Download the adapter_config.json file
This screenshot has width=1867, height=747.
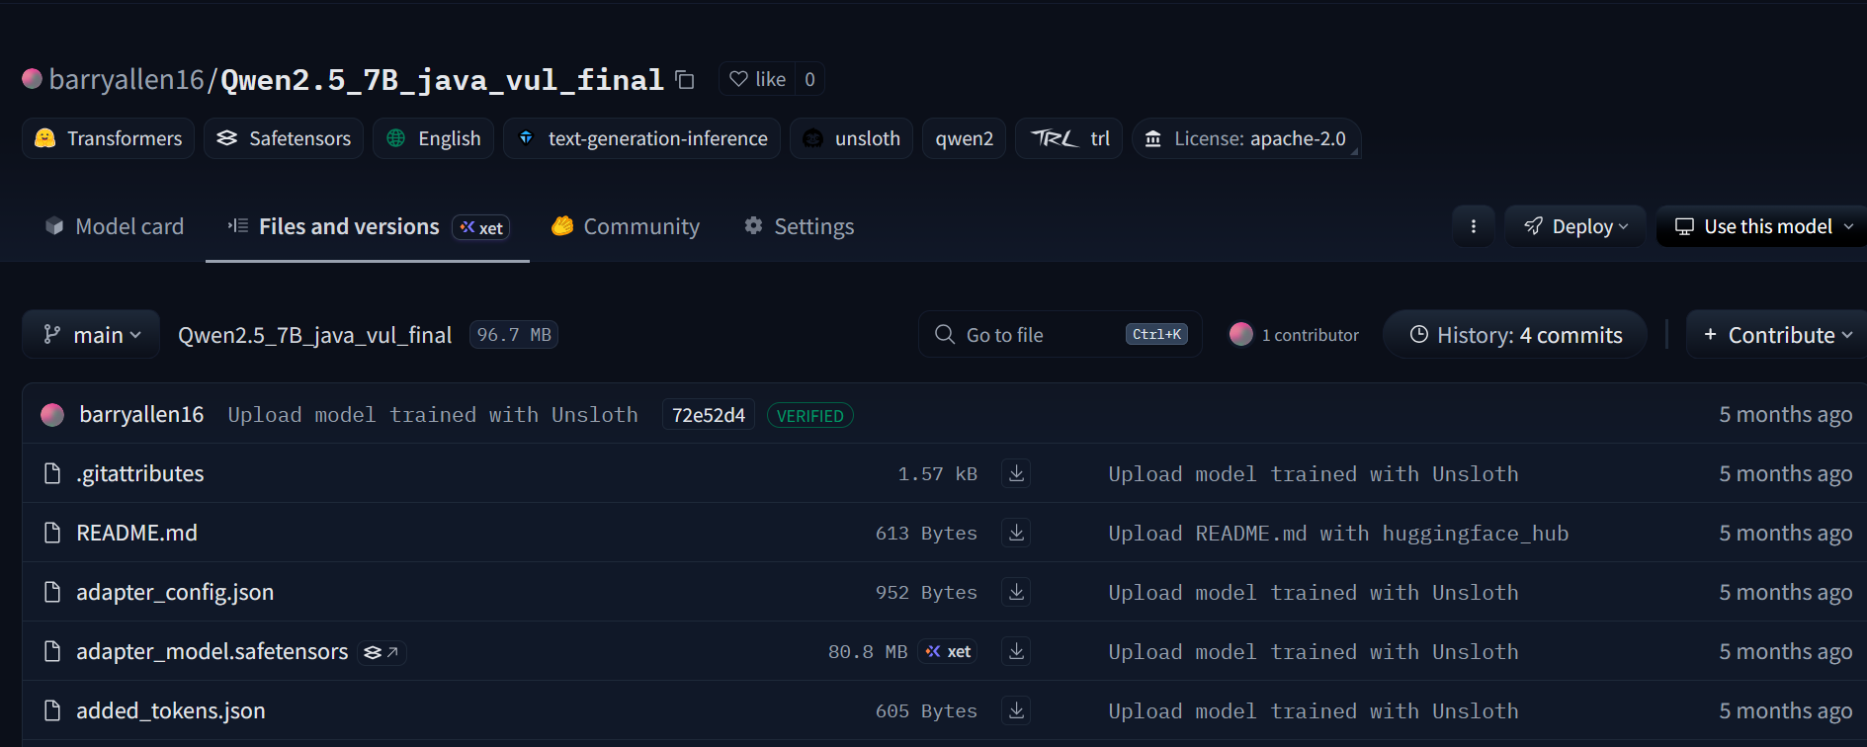pyautogui.click(x=1016, y=592)
